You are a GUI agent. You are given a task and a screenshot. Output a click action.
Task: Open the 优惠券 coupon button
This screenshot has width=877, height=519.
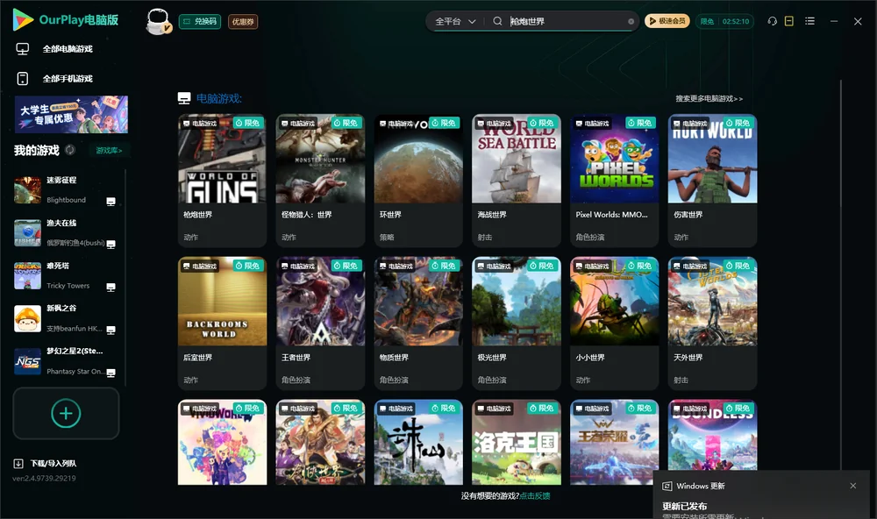[x=243, y=22]
